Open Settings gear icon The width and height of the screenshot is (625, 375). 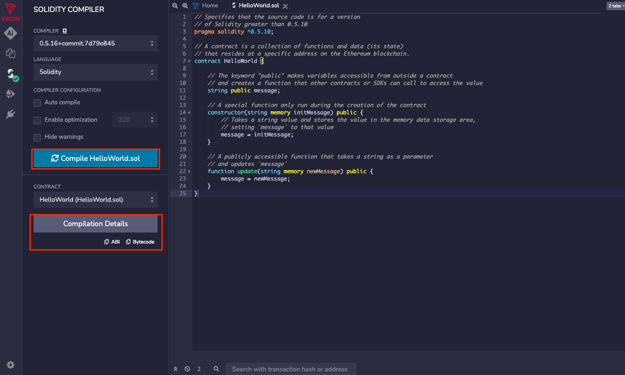(x=11, y=365)
